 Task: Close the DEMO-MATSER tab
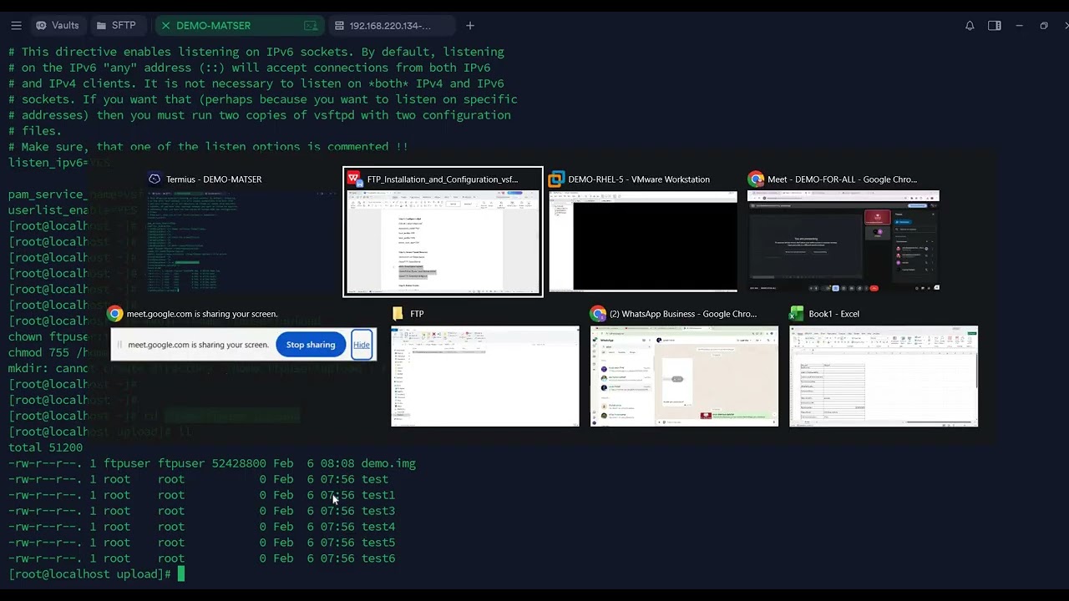165,26
